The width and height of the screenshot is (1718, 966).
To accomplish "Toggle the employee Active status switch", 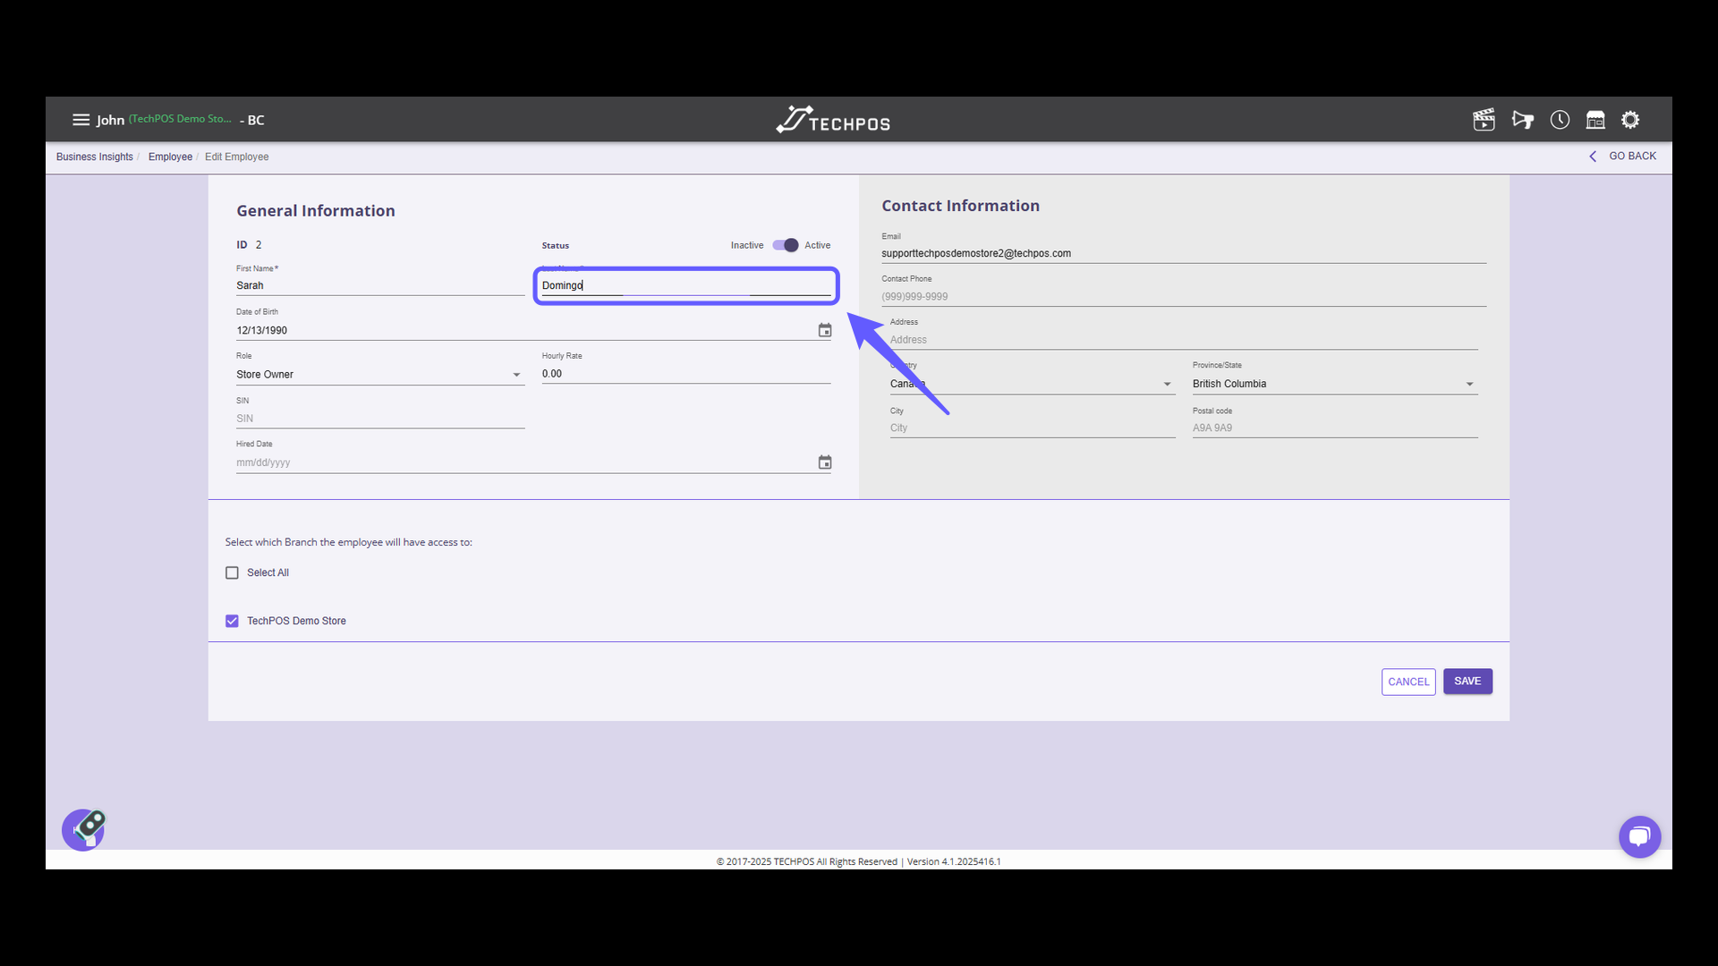I will [785, 245].
